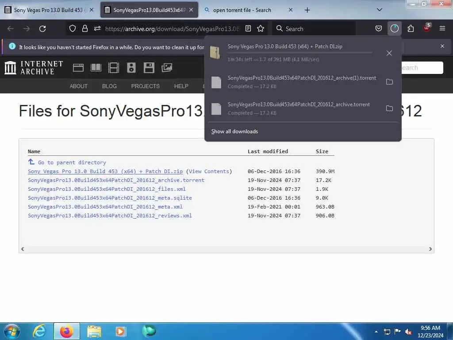Reload the current page
This screenshot has width=453, height=340.
click(x=42, y=29)
